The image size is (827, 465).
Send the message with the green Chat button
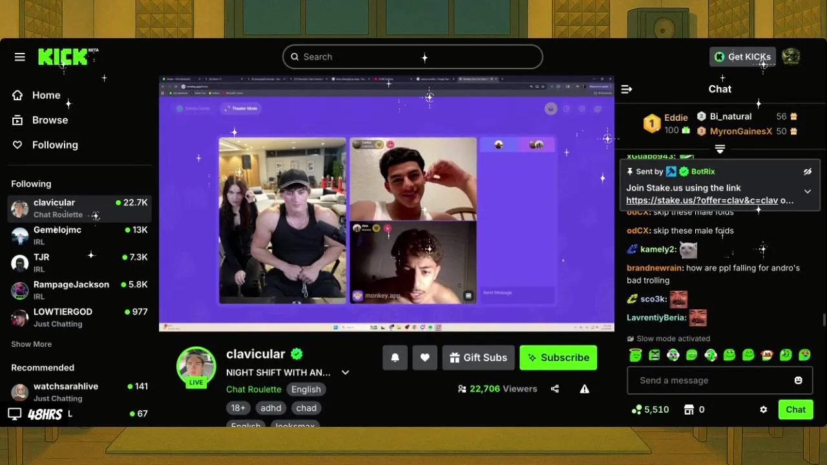click(795, 409)
